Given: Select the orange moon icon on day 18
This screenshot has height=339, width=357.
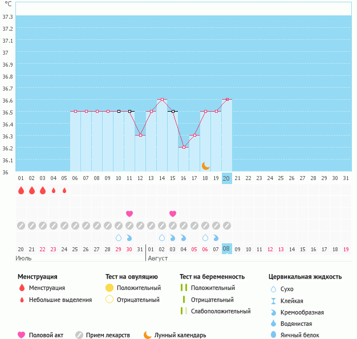Looking at the screenshot, I should [x=205, y=166].
